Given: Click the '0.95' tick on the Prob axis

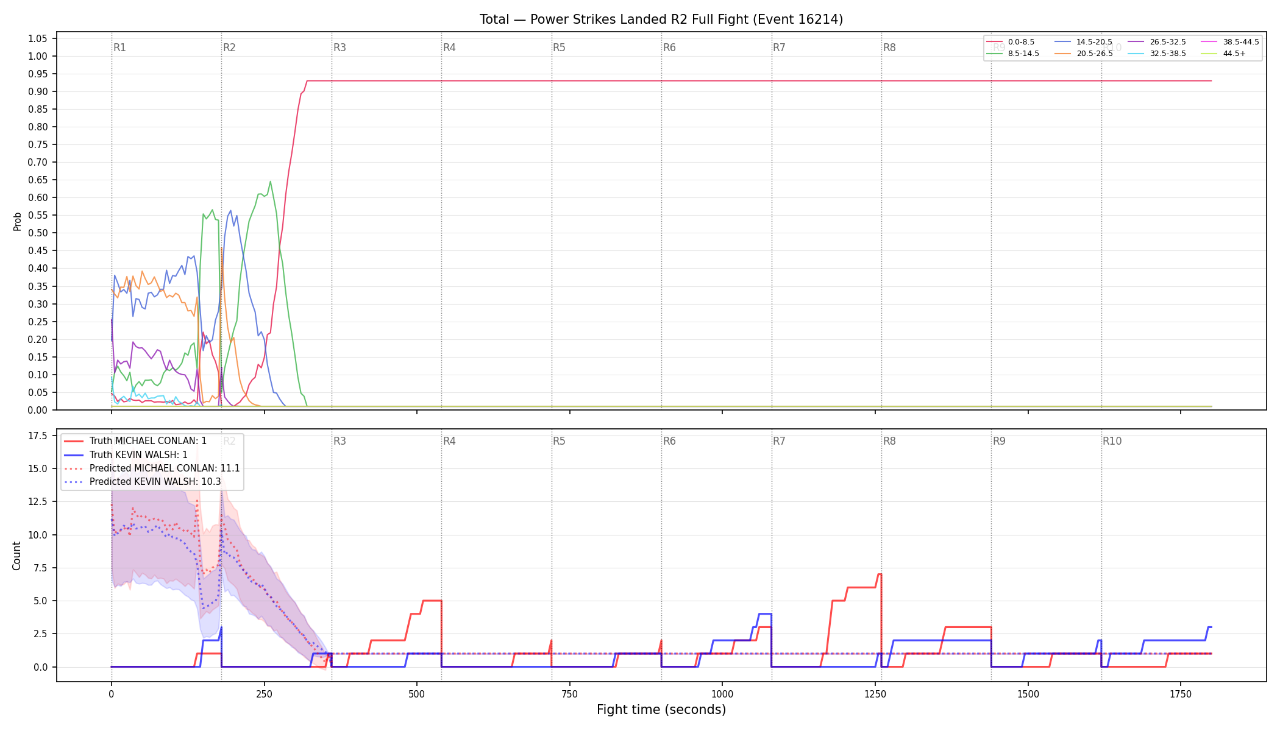Looking at the screenshot, I should pyautogui.click(x=38, y=74).
